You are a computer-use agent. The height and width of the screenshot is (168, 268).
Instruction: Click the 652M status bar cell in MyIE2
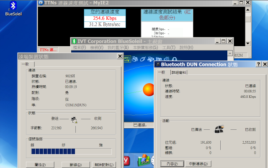click(x=240, y=55)
